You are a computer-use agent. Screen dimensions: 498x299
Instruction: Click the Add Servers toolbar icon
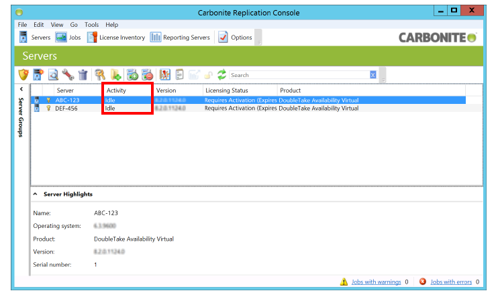pyautogui.click(x=38, y=75)
